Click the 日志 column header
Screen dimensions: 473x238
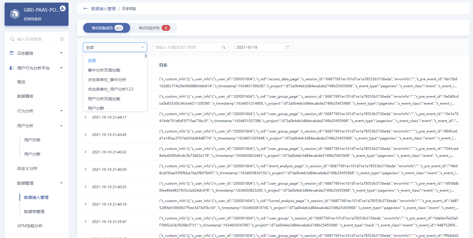[163, 65]
